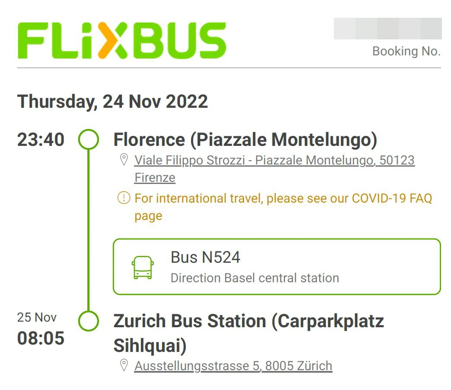Click the orange exclamation info icon
Viewport: 451px width, 390px height.
pyautogui.click(x=124, y=198)
